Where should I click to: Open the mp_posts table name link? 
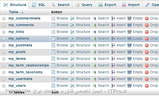(x=17, y=52)
